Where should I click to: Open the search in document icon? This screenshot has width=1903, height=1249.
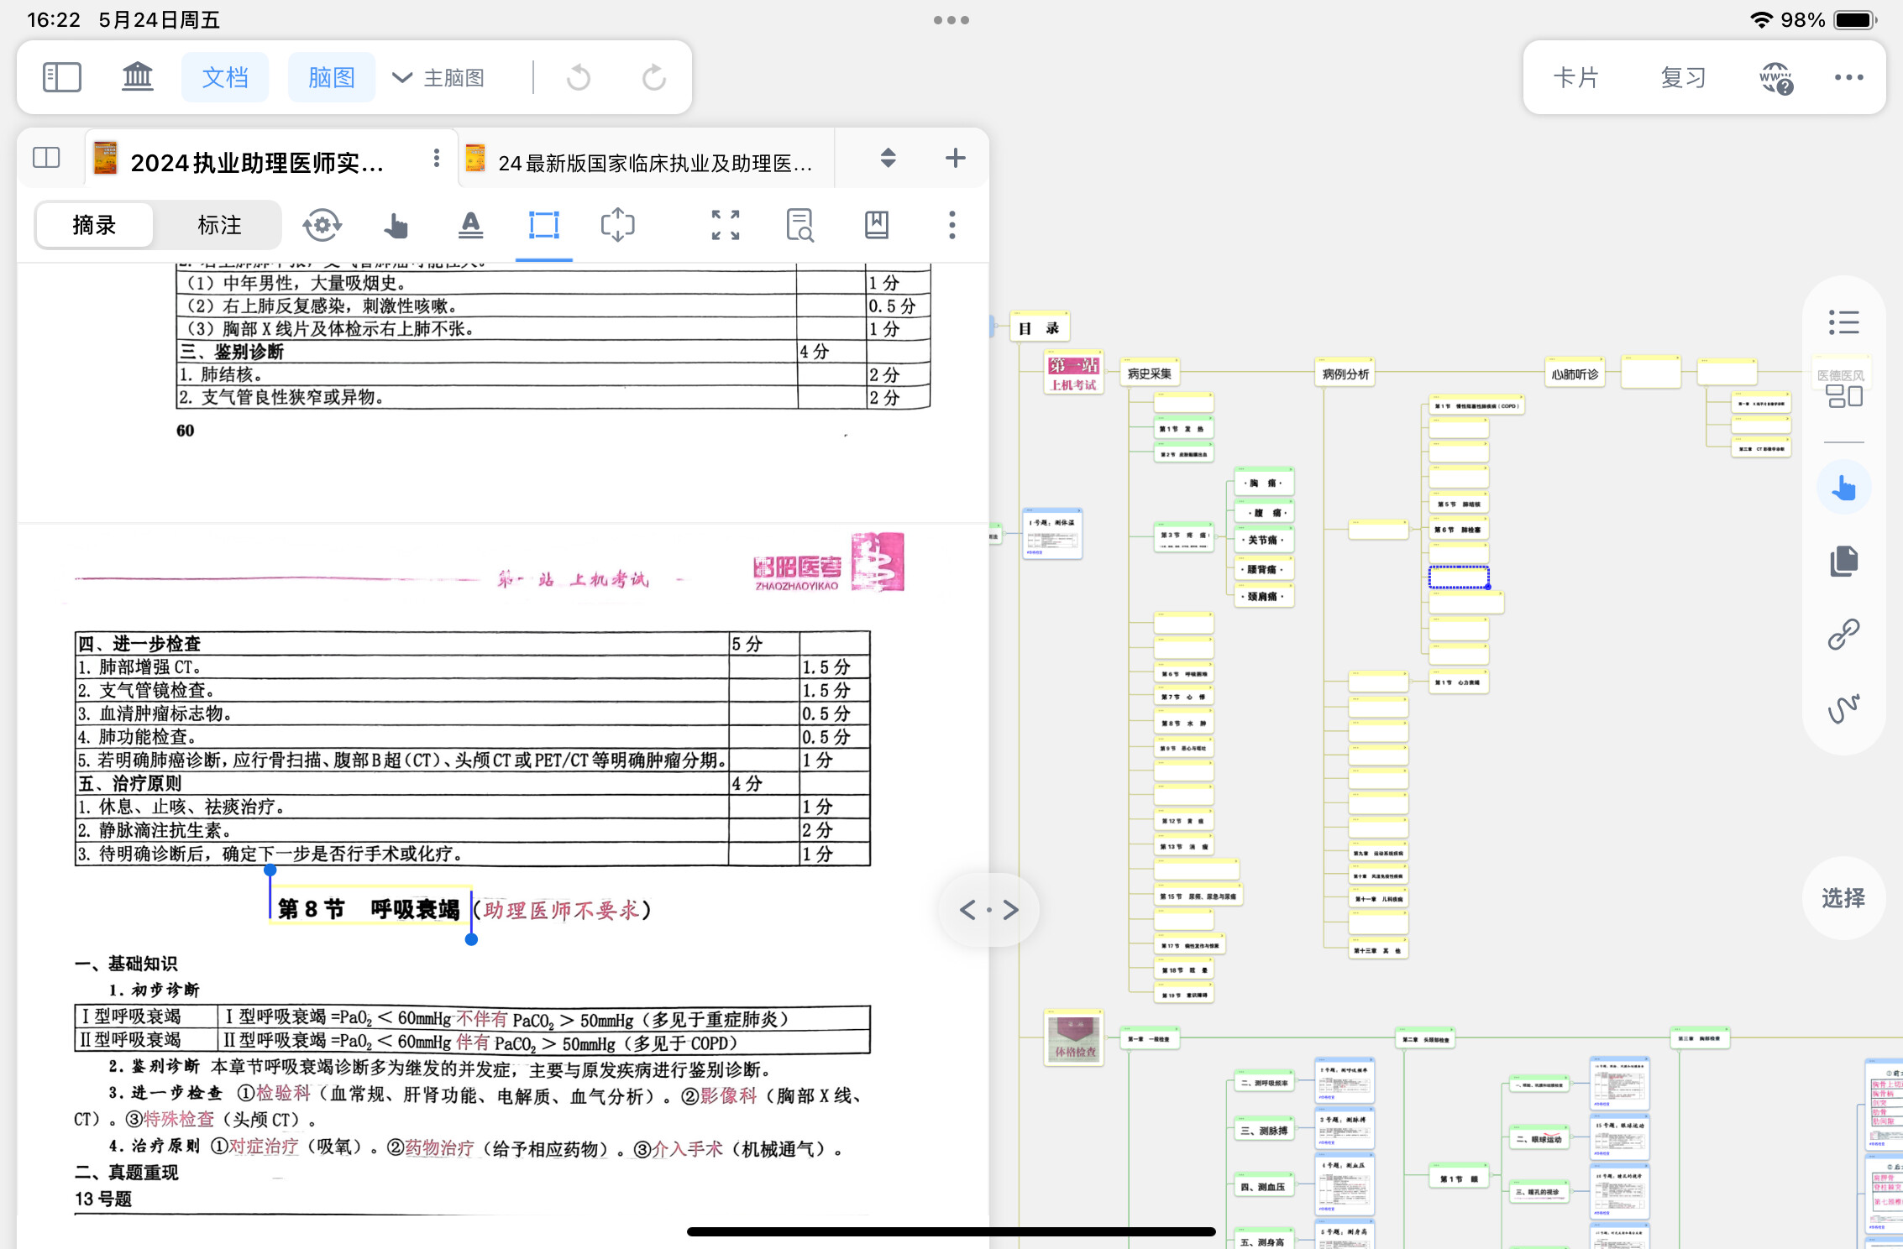click(x=799, y=225)
